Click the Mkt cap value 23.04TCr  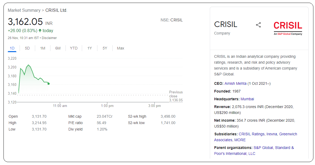(105, 116)
